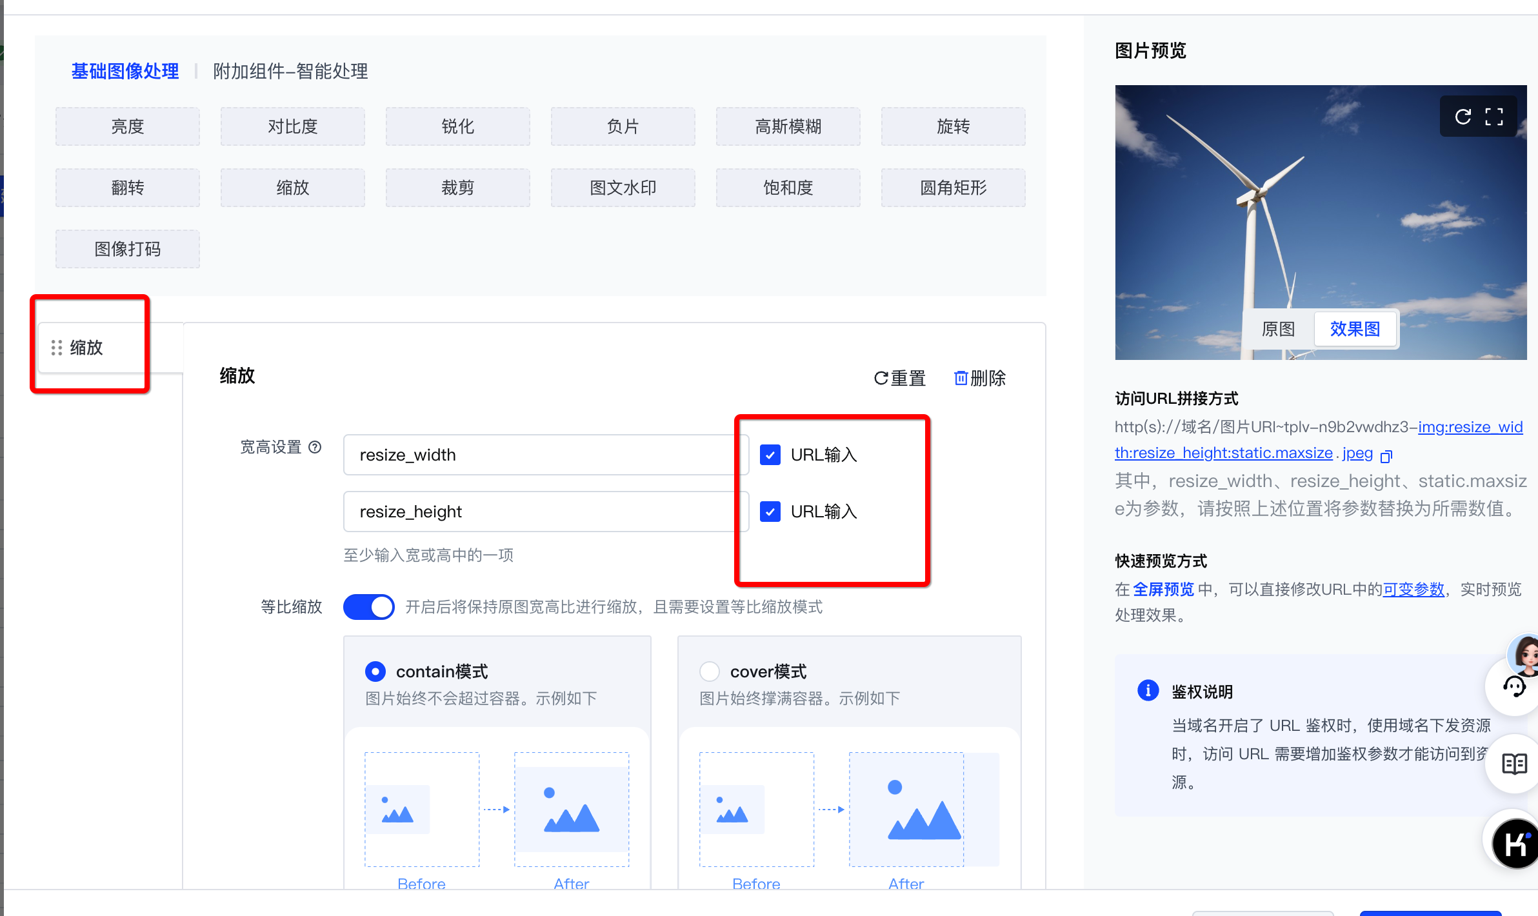Click the drag handle icon next to 缩放
The height and width of the screenshot is (916, 1538).
pos(57,348)
